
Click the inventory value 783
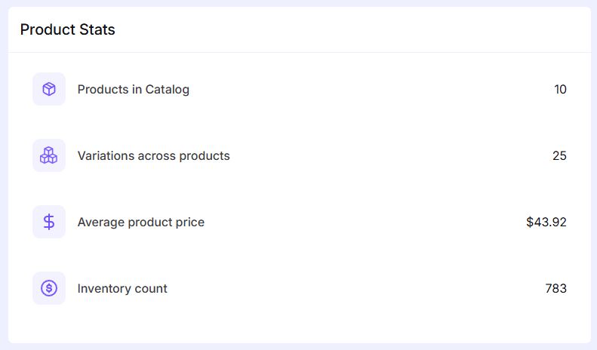coord(556,289)
